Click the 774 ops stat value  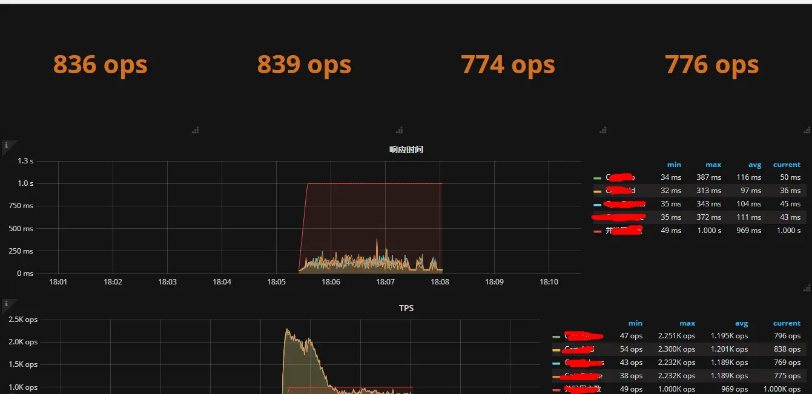click(x=508, y=64)
